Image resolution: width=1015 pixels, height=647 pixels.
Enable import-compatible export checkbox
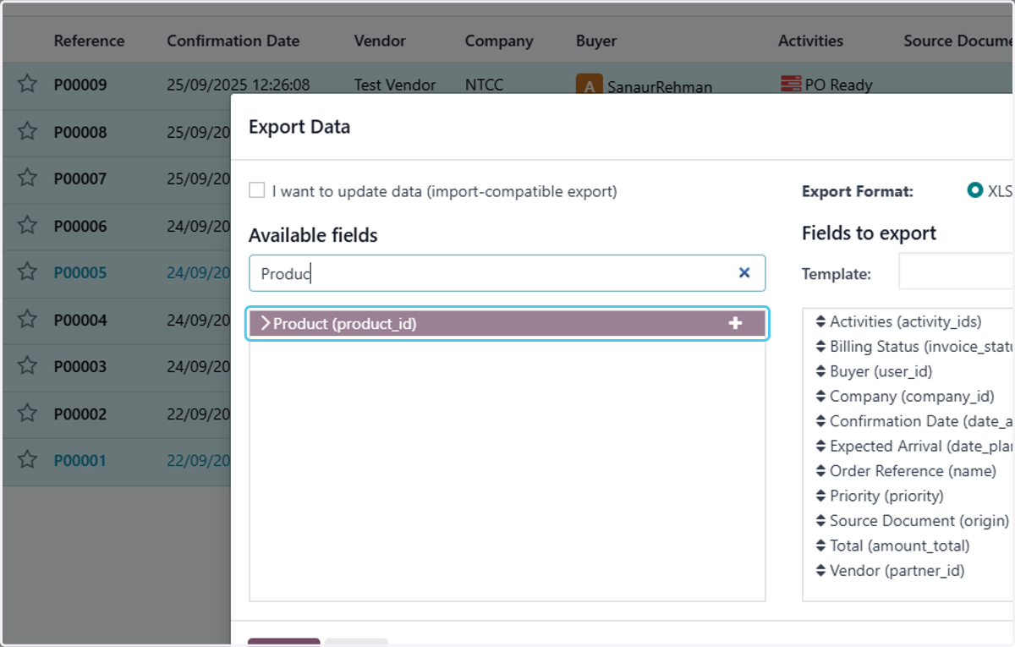tap(256, 190)
